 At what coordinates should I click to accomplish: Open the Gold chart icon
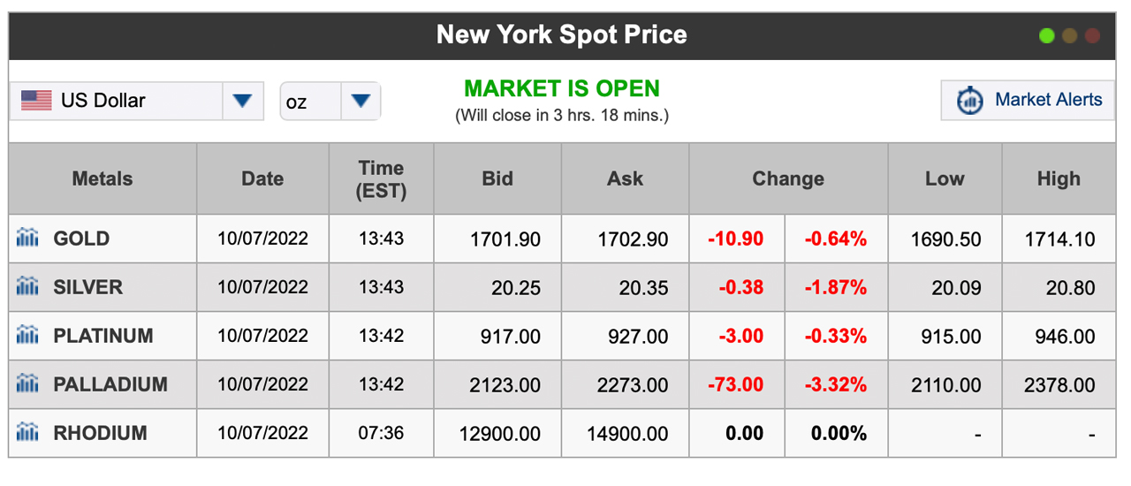tap(27, 238)
